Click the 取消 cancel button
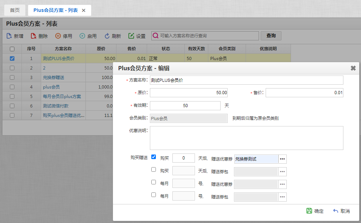Screen dimensions: 361x223 point(341,211)
